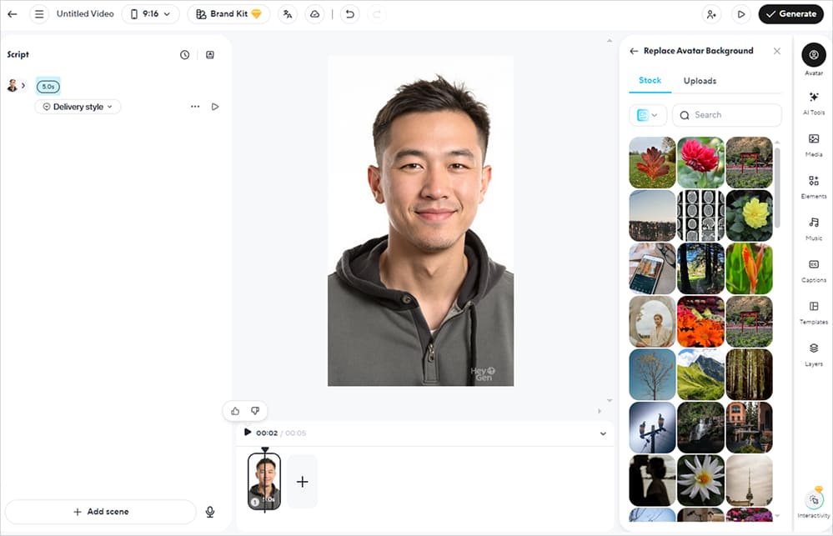The image size is (833, 536).
Task: Click the thumbs up feedback icon
Action: pyautogui.click(x=235, y=411)
